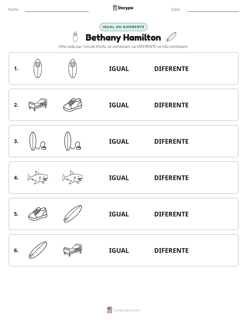Click the left surfboard with leash in row 3
The height and width of the screenshot is (320, 247).
click(x=38, y=141)
